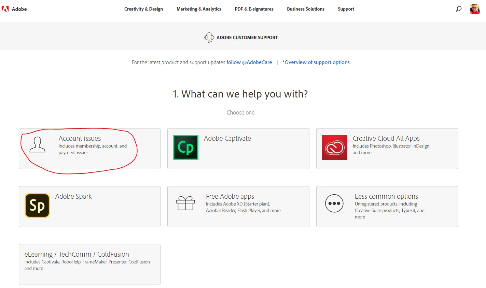Click the Adobe wordmark text
Image resolution: width=486 pixels, height=288 pixels.
19,9
